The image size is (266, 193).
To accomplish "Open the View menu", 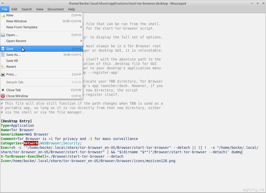I will point(39,9).
